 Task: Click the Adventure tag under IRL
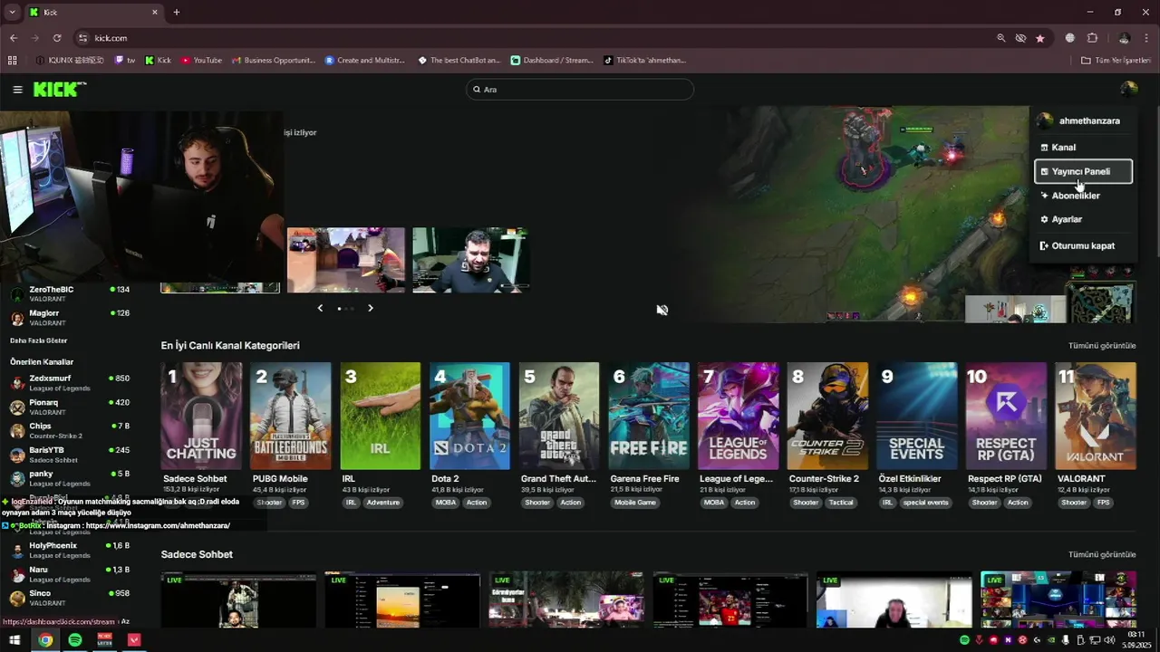[383, 503]
